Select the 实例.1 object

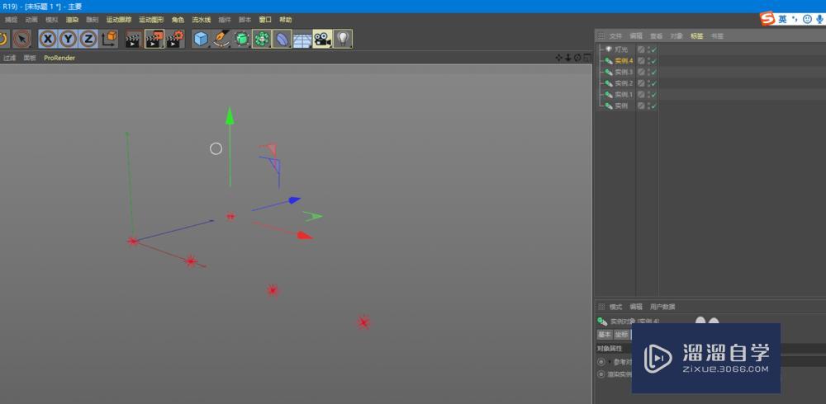[624, 95]
